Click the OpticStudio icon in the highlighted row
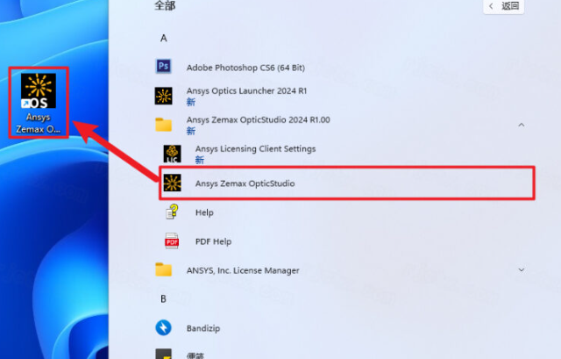Viewport: 561px width, 359px height. (x=173, y=183)
